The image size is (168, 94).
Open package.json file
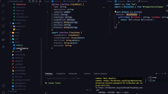click(20, 83)
